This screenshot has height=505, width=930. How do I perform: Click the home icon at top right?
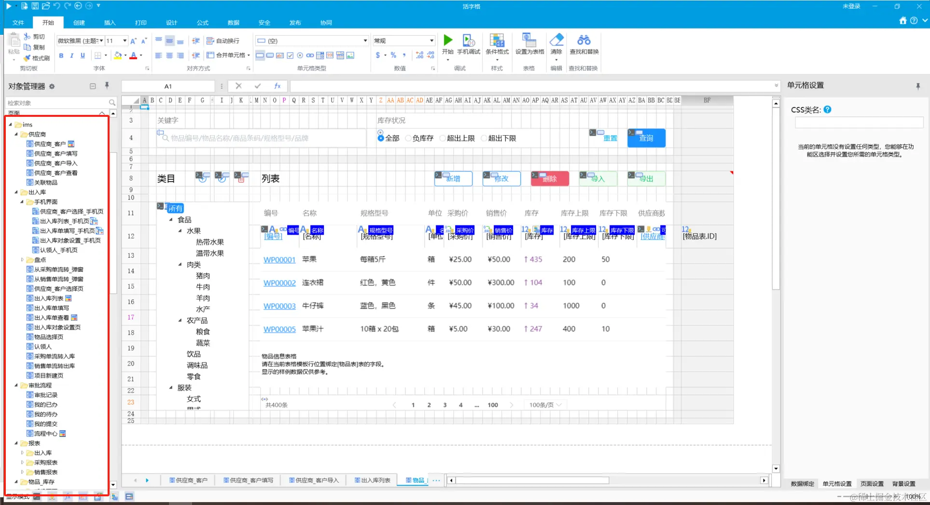(903, 21)
